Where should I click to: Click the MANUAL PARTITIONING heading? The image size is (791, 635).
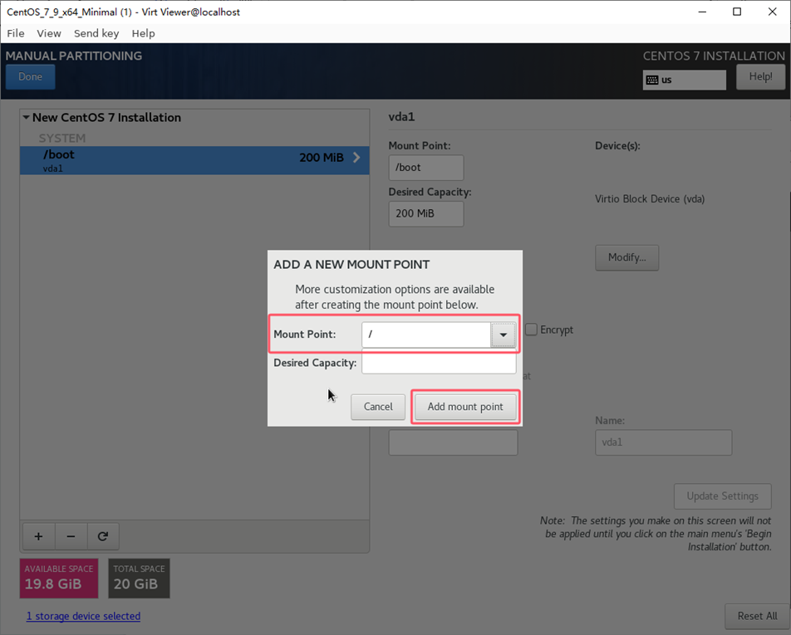pyautogui.click(x=74, y=56)
